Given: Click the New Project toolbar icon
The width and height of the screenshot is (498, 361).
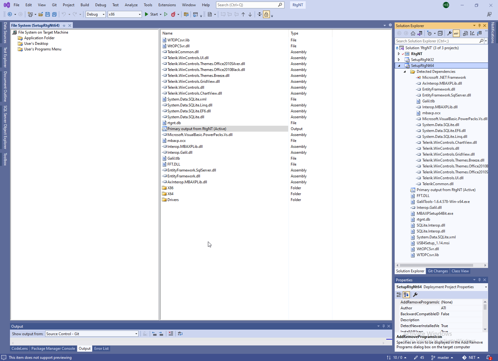Looking at the screenshot, I should coord(30,14).
